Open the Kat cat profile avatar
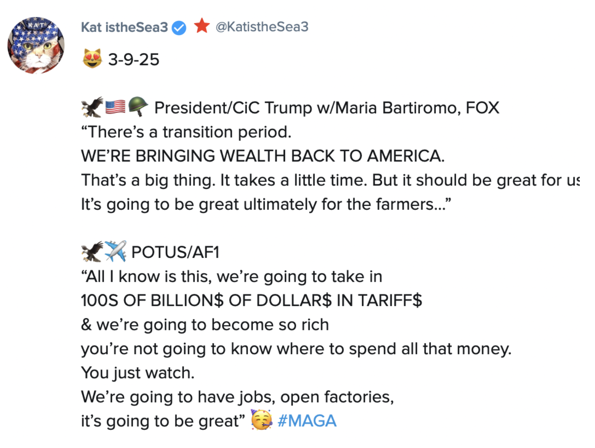This screenshot has height=448, width=595. coord(36,46)
